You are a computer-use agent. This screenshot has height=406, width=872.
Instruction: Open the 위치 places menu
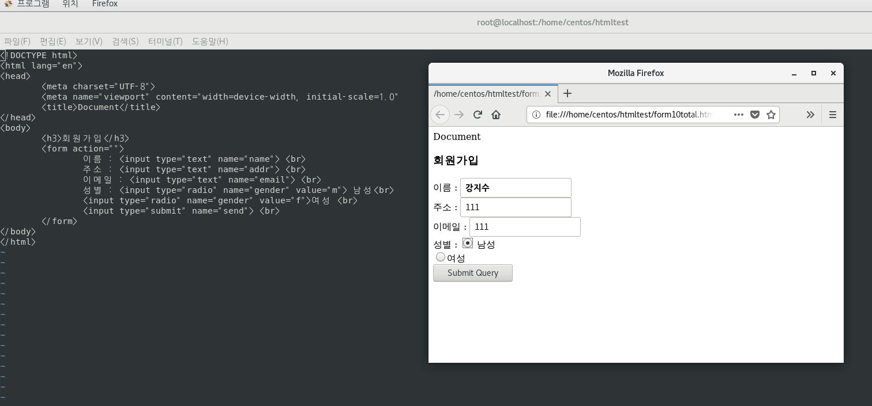[x=70, y=3]
